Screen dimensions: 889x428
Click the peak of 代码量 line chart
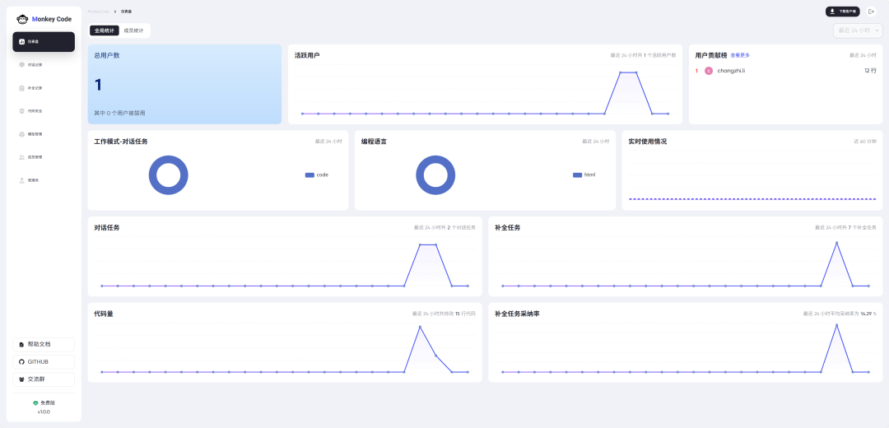420,327
